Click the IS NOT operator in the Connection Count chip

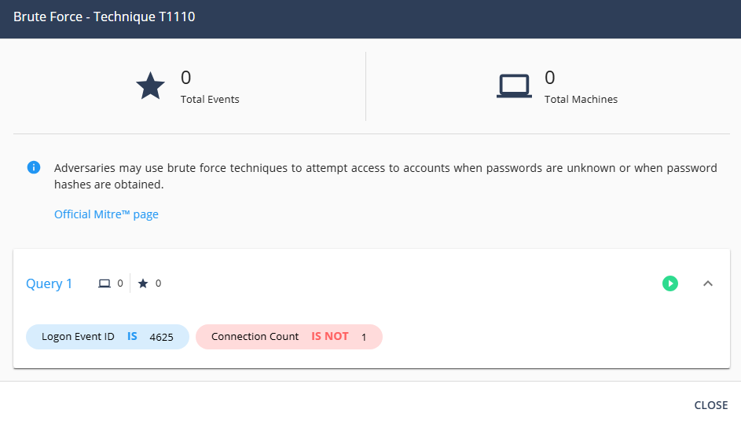[329, 337]
